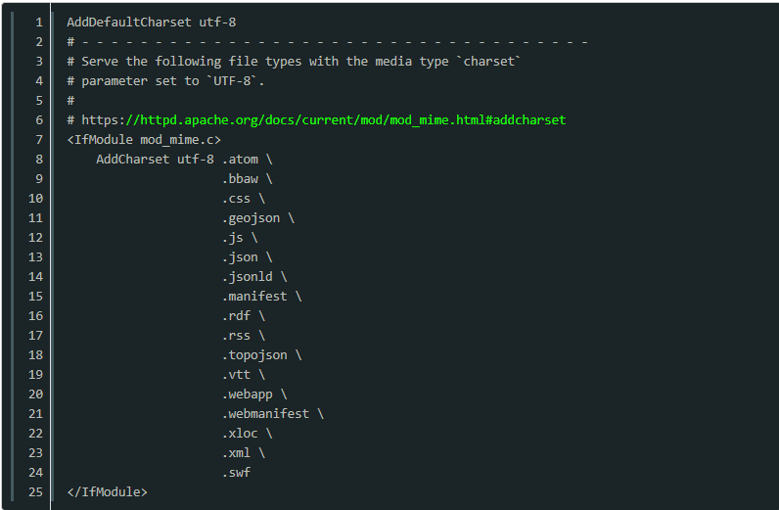
Task: Click the .atom extension entry
Action: [240, 159]
